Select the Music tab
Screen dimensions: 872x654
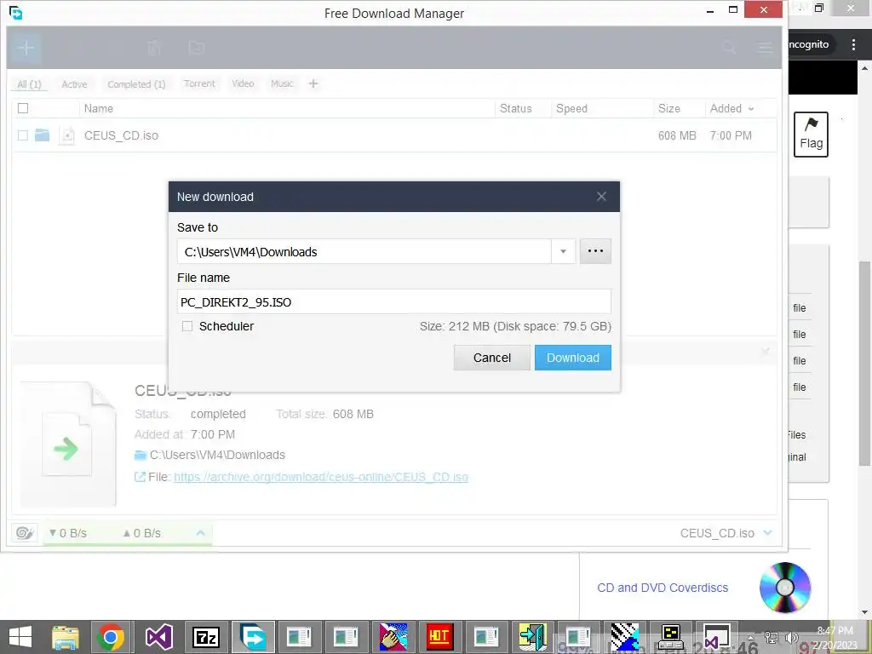click(282, 83)
